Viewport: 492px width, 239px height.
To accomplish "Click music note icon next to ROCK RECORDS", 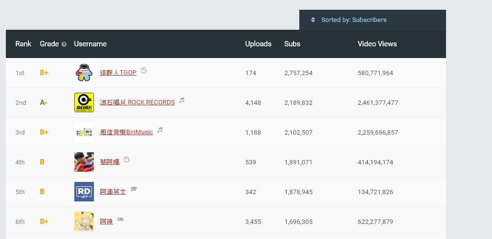I will tap(182, 100).
